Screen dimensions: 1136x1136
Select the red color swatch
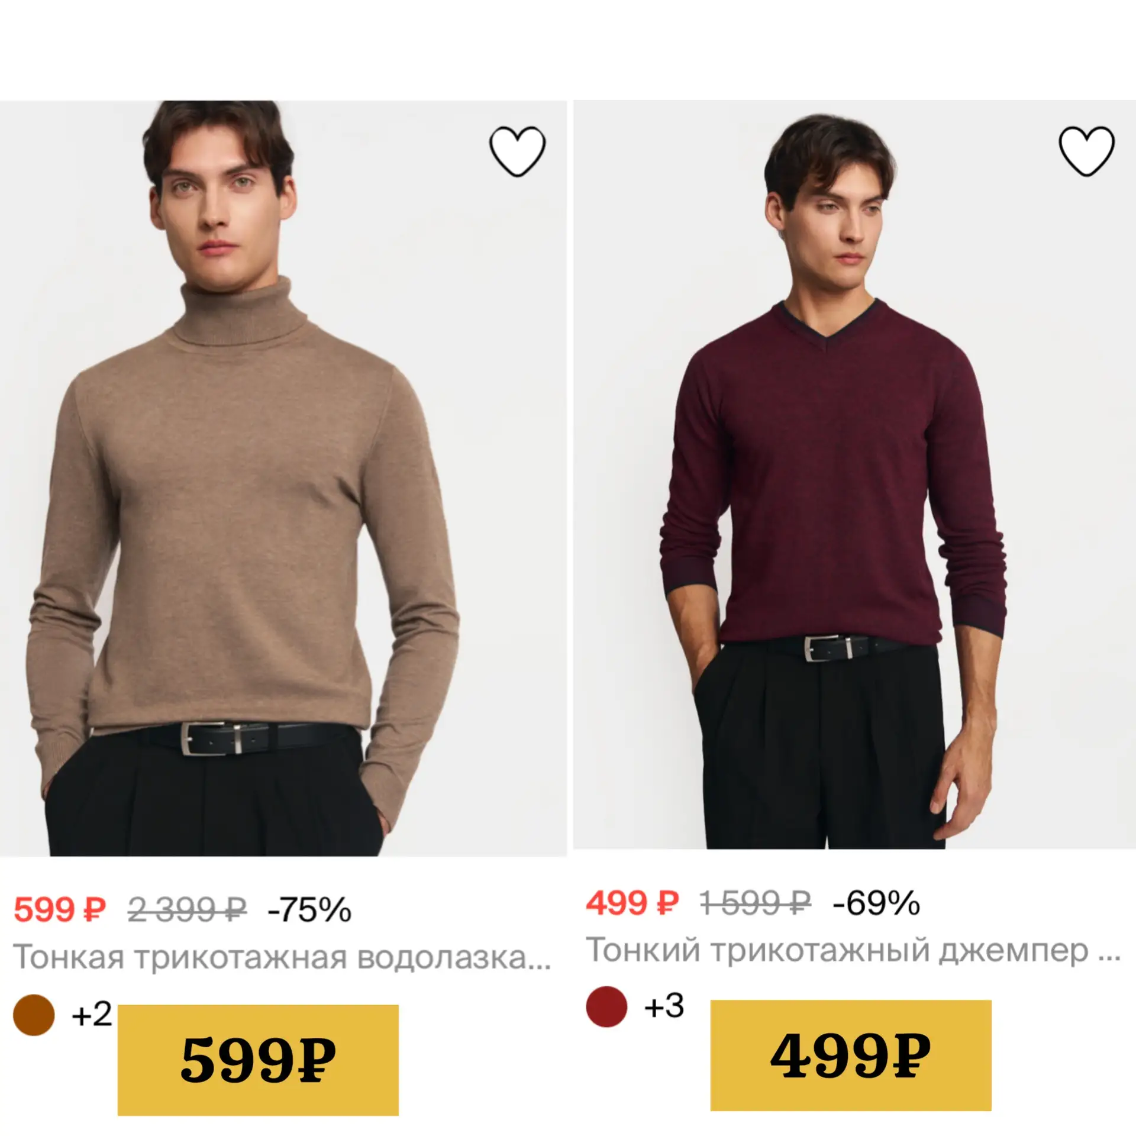coord(606,1006)
